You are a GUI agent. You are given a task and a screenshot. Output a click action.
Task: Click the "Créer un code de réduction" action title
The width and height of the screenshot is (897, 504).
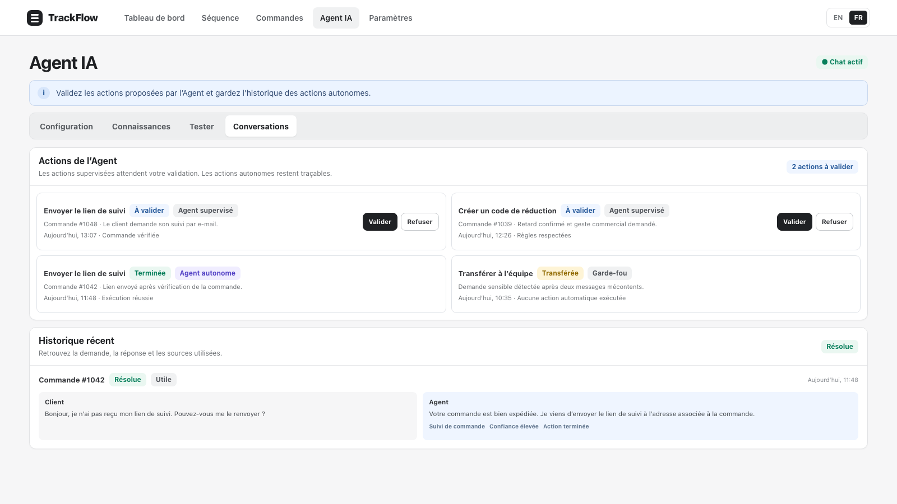tap(507, 211)
